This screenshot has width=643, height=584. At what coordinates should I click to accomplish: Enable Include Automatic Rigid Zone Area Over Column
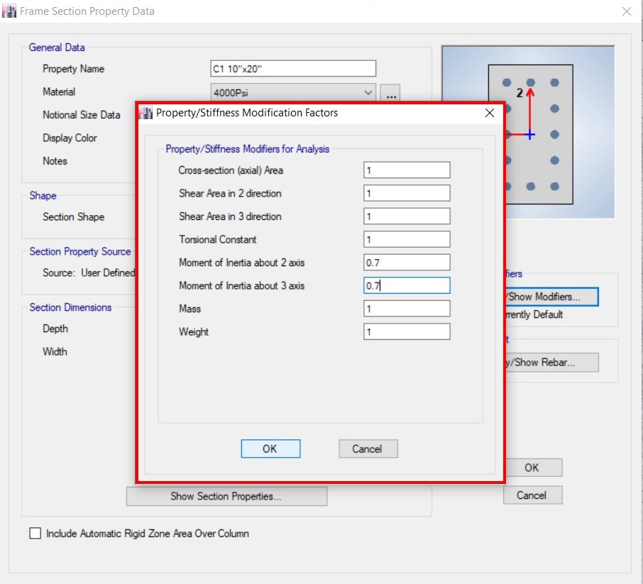coord(35,533)
